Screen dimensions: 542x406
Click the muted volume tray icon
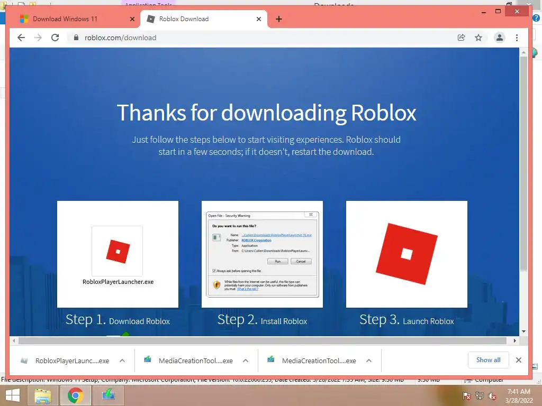tap(492, 396)
